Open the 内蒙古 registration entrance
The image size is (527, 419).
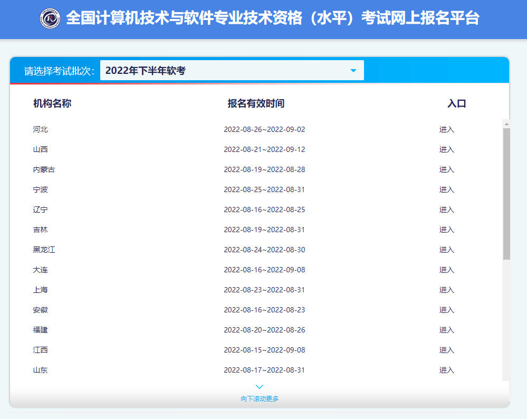pos(446,170)
